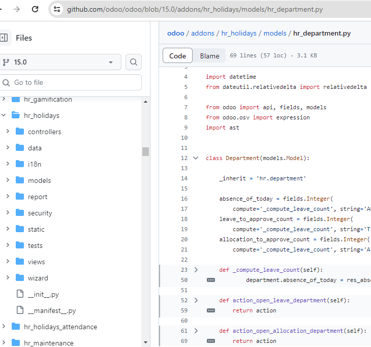The height and width of the screenshot is (347, 371).
Task: Expand the static folder chevron
Action: pyautogui.click(x=8, y=229)
